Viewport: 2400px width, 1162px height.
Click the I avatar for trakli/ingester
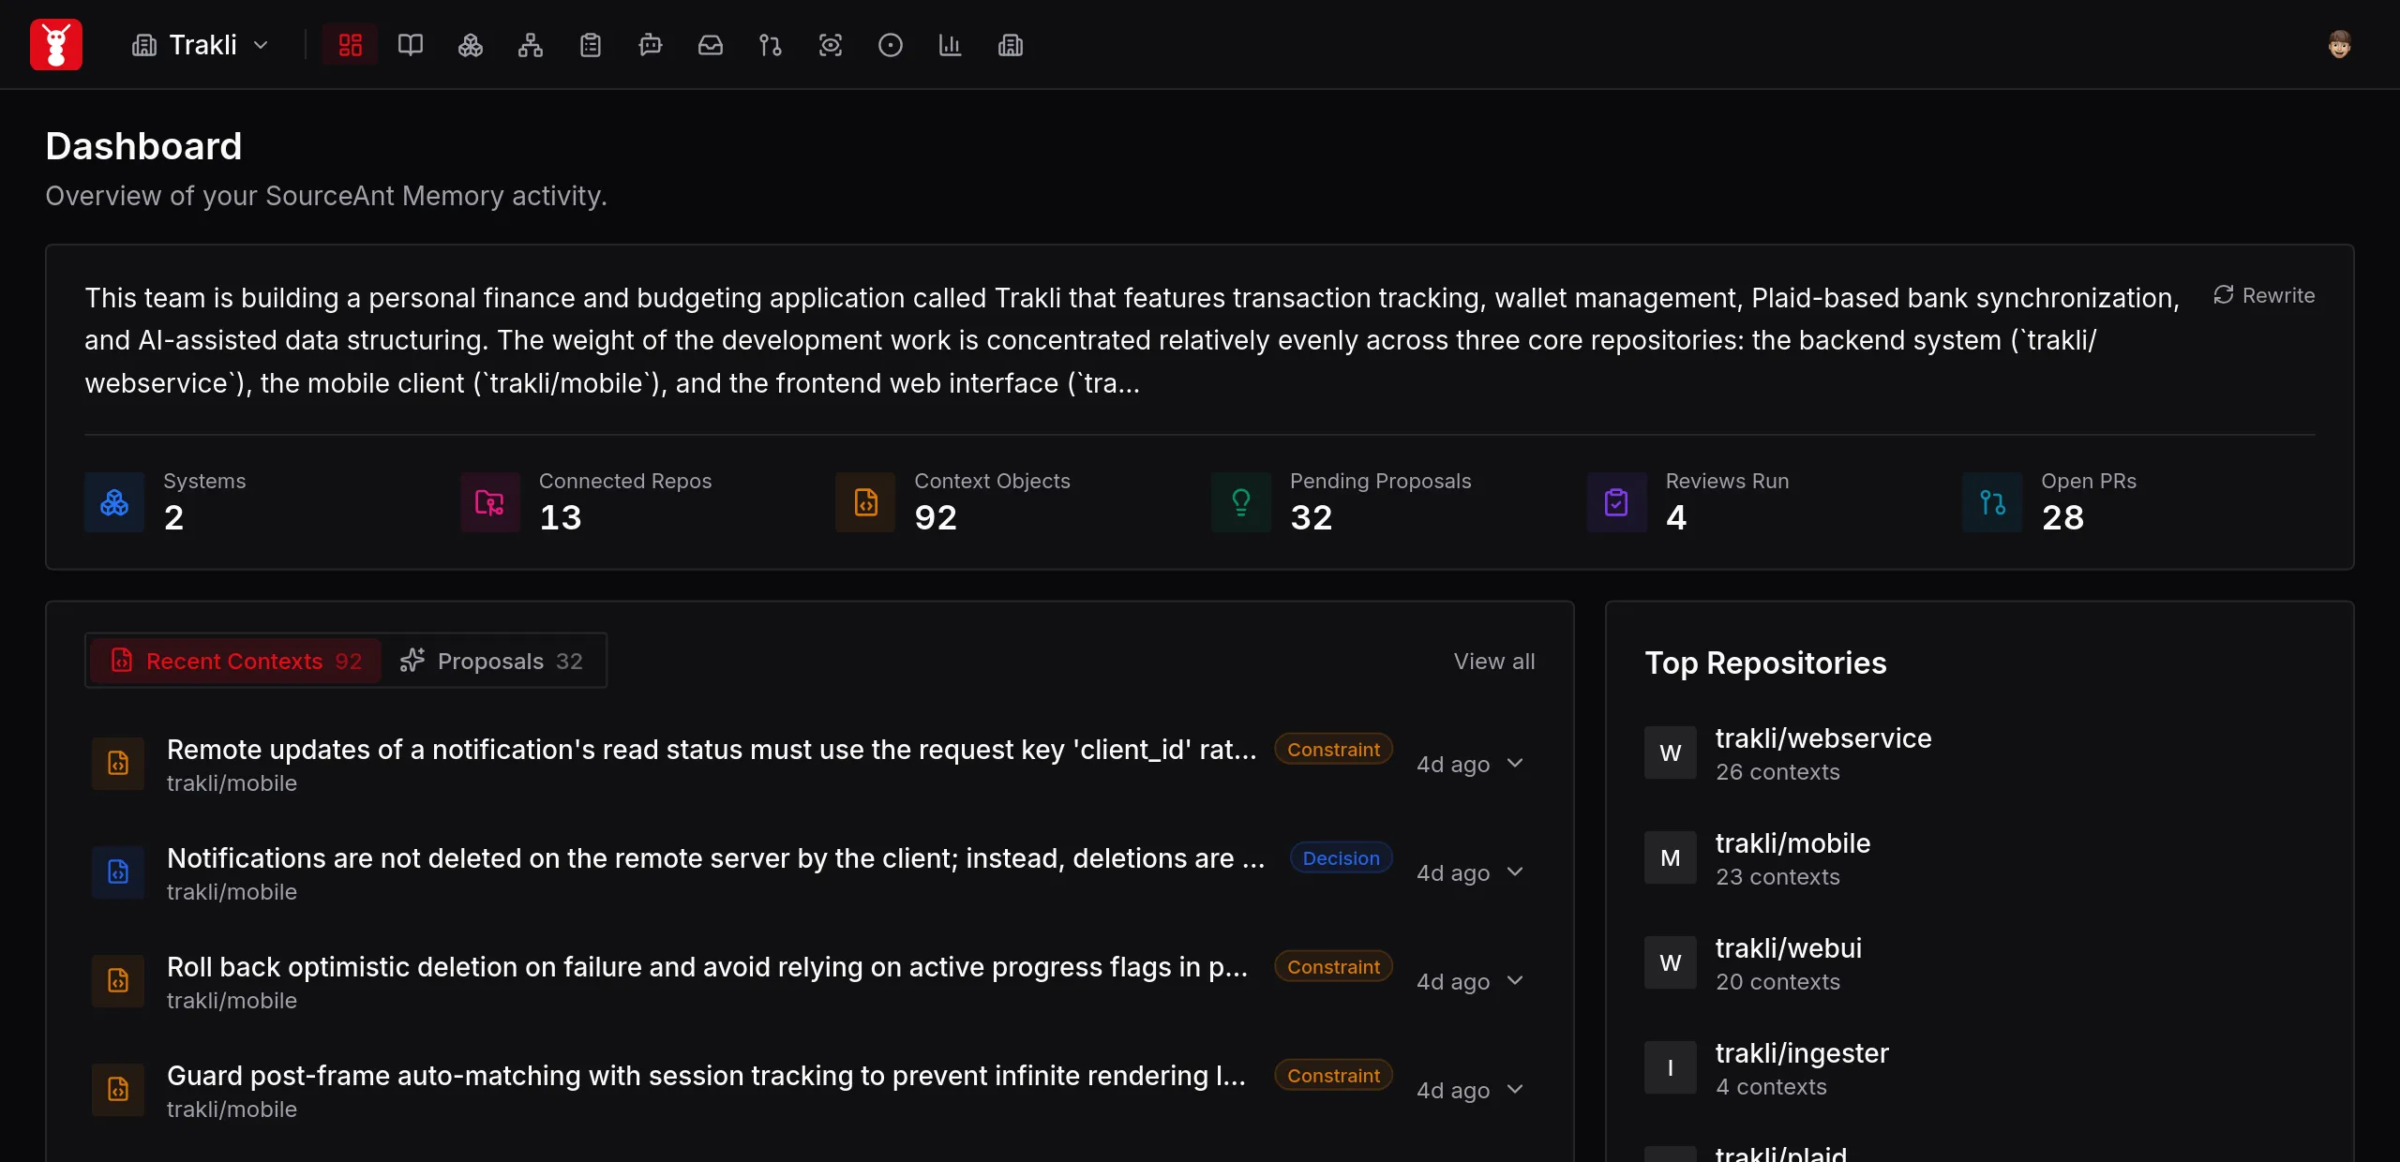[1671, 1067]
